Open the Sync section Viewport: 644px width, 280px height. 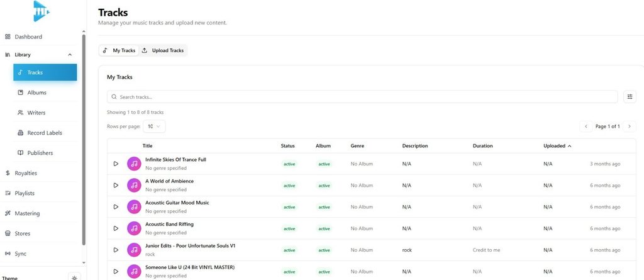coord(21,254)
